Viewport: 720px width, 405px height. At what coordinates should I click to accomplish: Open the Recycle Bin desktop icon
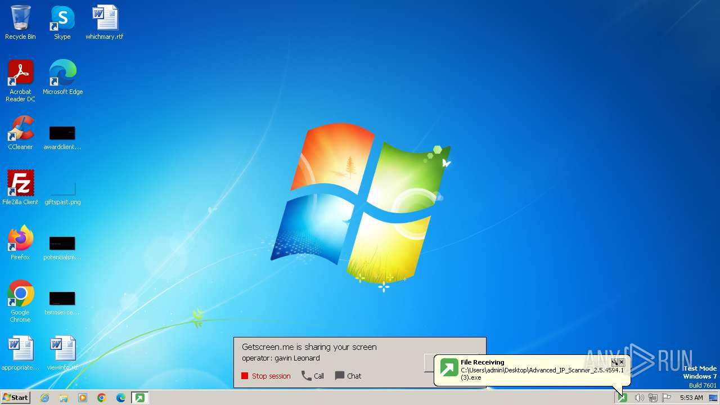tap(20, 22)
